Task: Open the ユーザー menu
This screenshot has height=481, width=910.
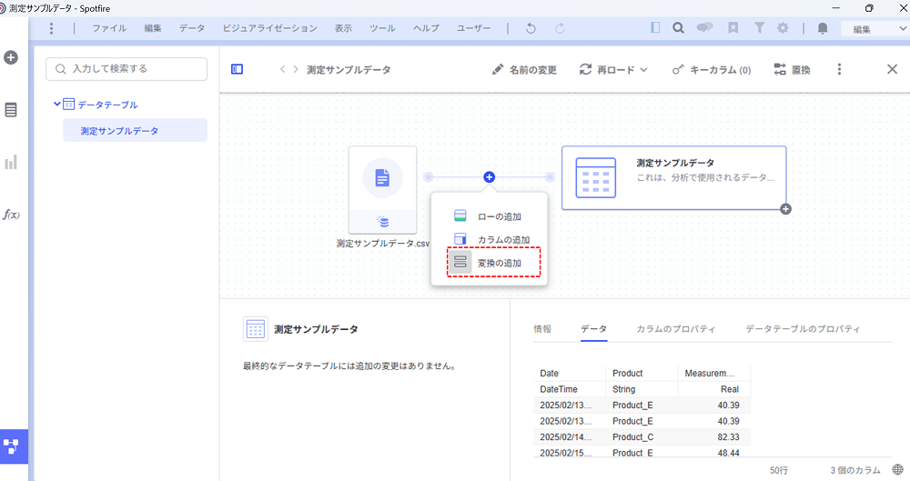Action: [473, 28]
